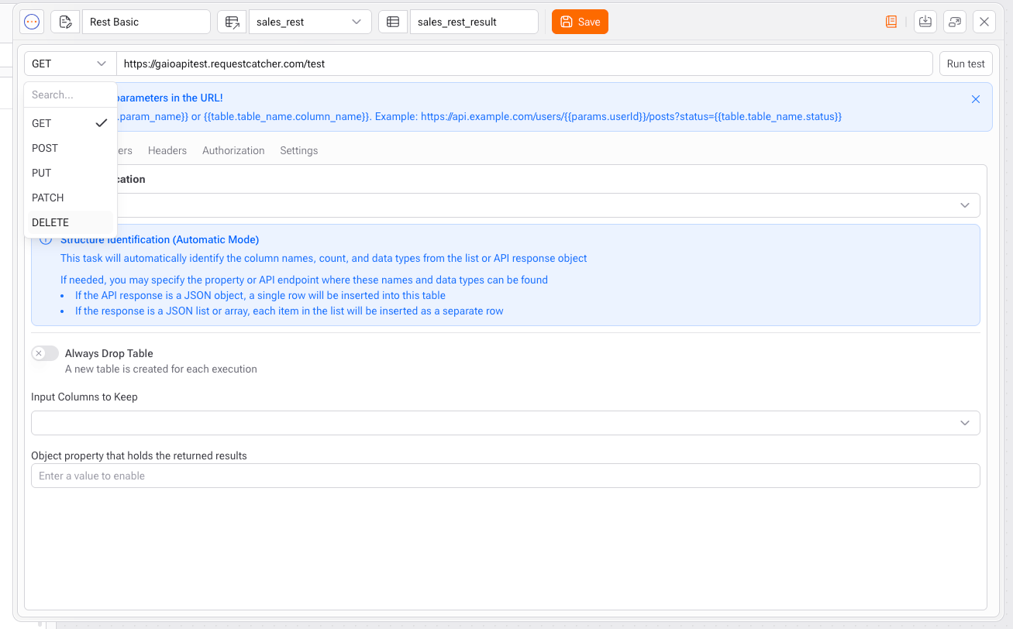Image resolution: width=1013 pixels, height=629 pixels.
Task: Select POST from the method list
Action: [x=45, y=148]
